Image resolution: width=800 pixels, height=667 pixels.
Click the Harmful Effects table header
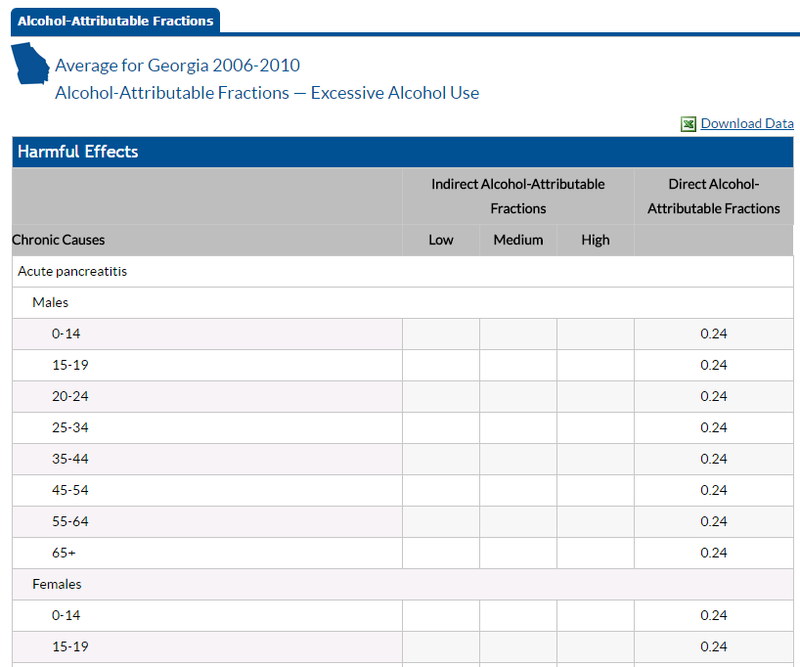pyautogui.click(x=403, y=152)
